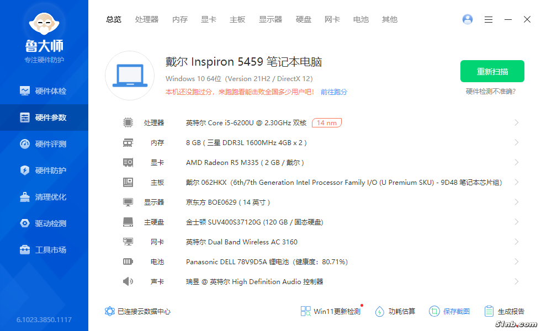This screenshot has height=331, width=541.
Task: Click the laptop computer image
Action: 129,76
